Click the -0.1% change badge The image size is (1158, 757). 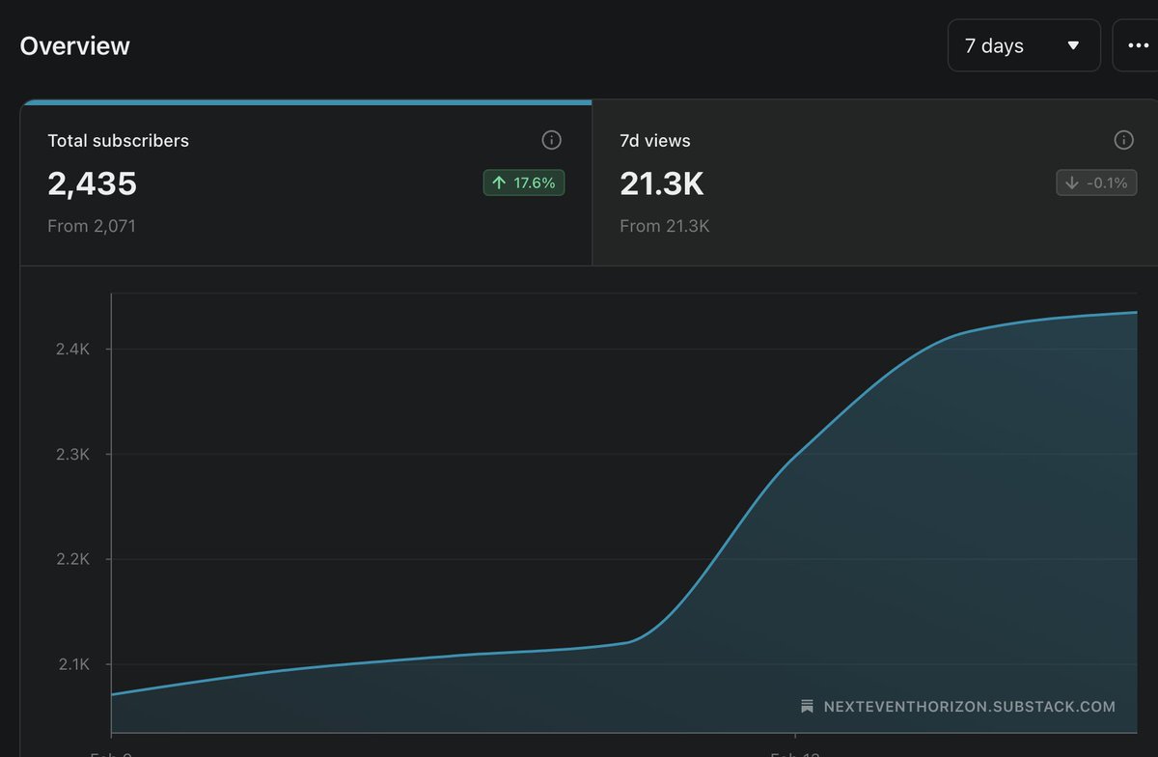pos(1096,182)
